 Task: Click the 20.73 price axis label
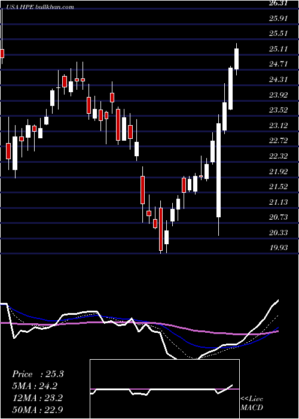coord(279,217)
